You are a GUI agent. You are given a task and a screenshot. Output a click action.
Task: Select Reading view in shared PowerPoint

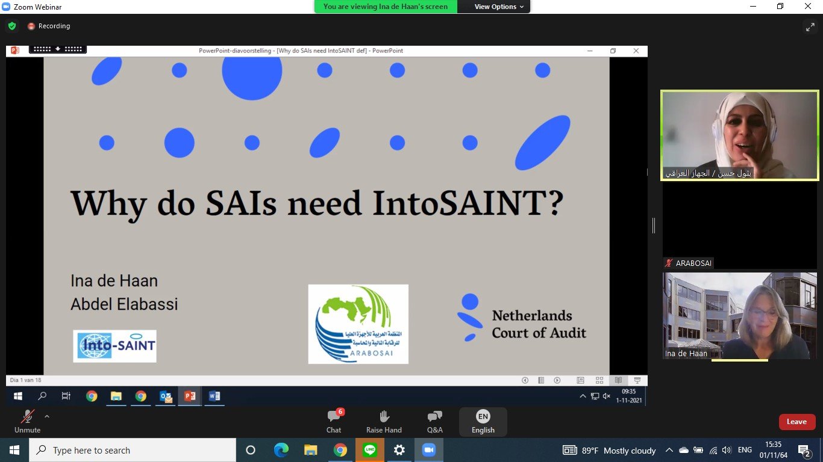point(618,380)
